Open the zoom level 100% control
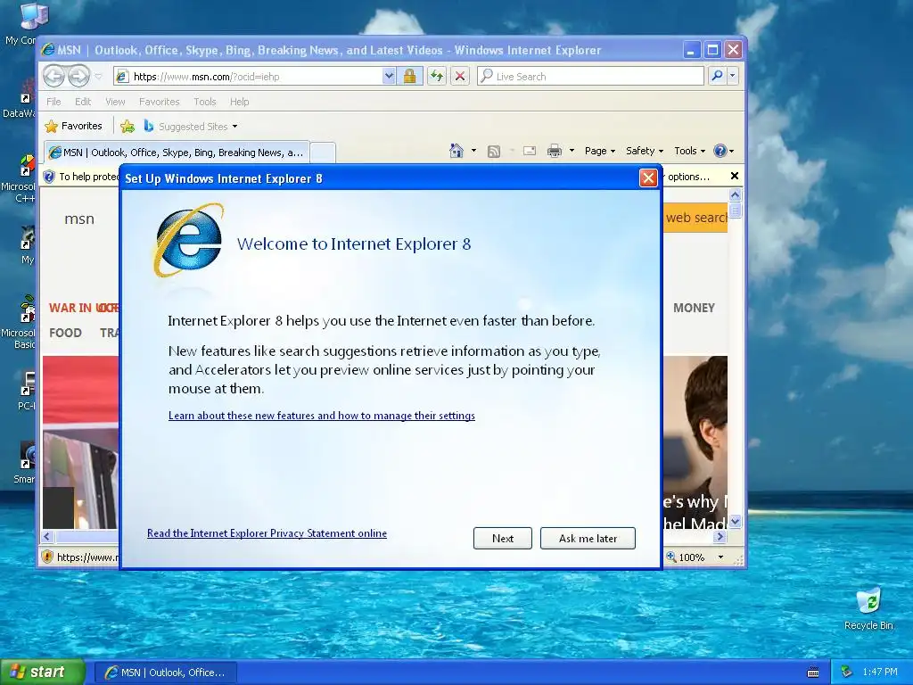The width and height of the screenshot is (913, 685). tap(687, 557)
